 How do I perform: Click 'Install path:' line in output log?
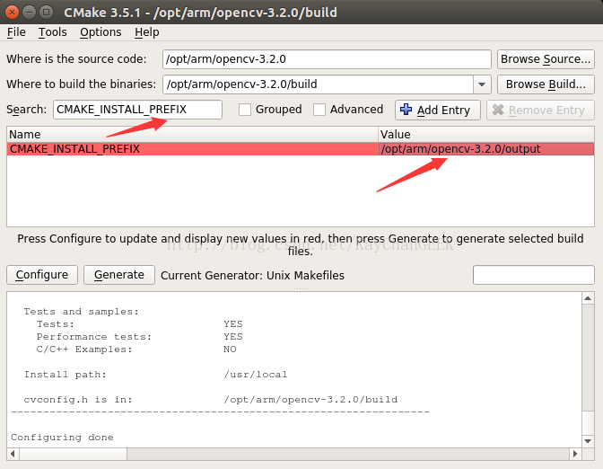[65, 375]
